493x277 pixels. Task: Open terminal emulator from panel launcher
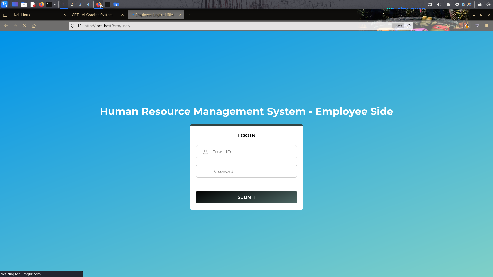pos(49,4)
